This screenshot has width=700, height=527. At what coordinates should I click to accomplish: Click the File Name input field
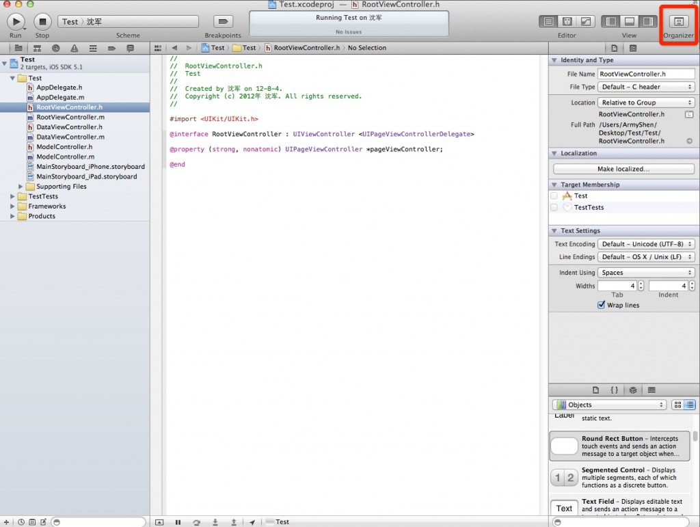pos(646,74)
